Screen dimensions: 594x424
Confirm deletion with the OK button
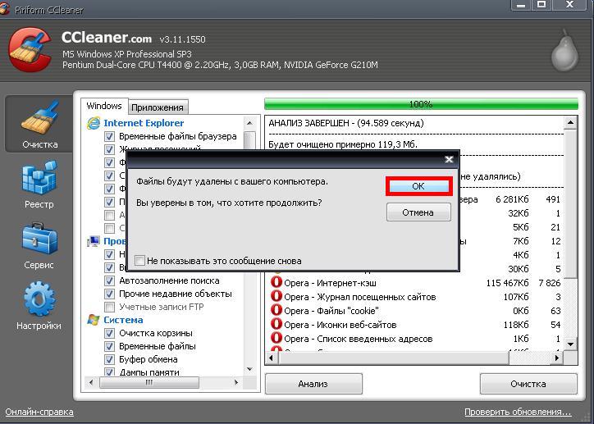[418, 186]
